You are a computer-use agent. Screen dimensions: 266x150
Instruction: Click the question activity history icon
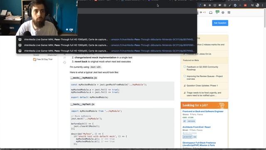tap(64, 62)
